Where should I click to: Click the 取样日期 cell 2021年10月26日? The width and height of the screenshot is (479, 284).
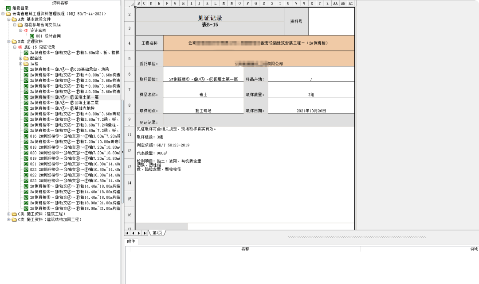coord(311,105)
